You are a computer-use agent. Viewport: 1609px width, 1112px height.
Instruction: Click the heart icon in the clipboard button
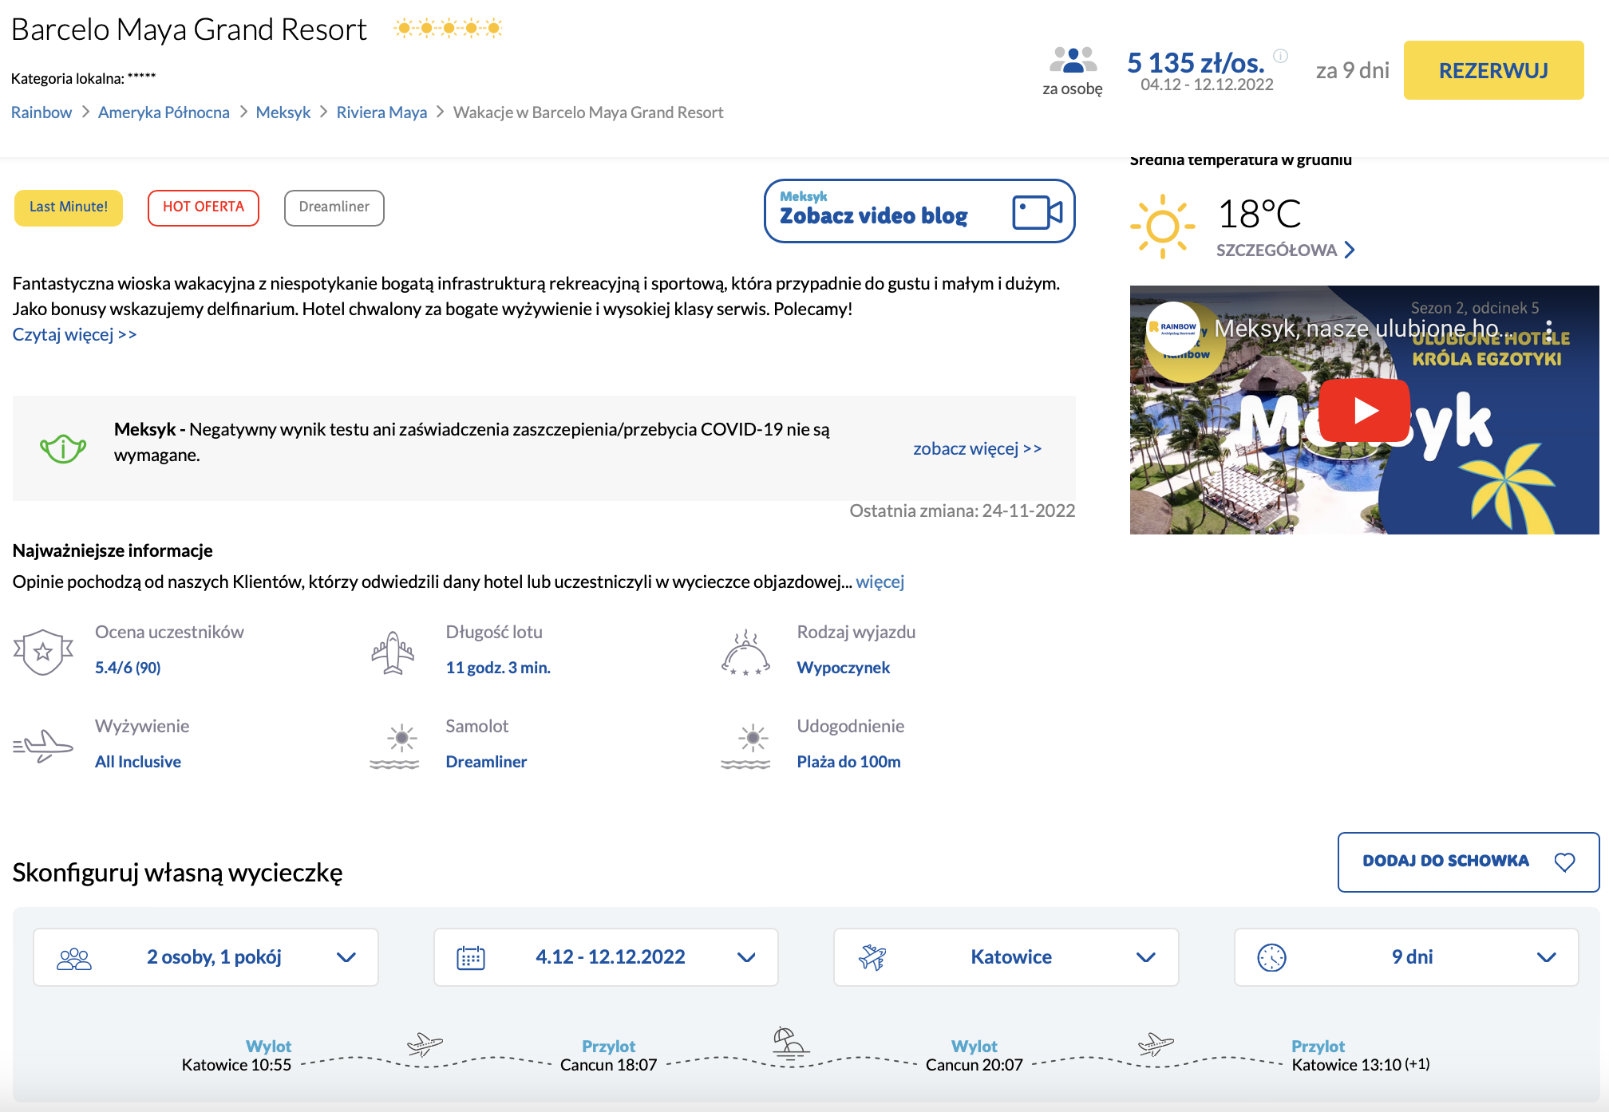point(1564,862)
